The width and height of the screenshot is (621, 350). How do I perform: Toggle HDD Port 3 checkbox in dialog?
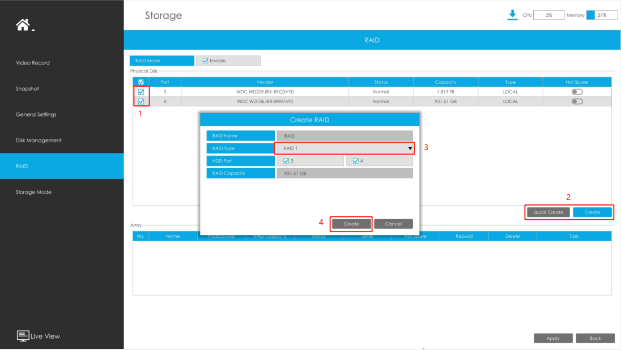click(x=286, y=161)
